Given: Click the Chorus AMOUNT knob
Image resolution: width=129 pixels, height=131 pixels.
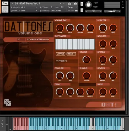Looking at the screenshot, I should [x=87, y=75].
